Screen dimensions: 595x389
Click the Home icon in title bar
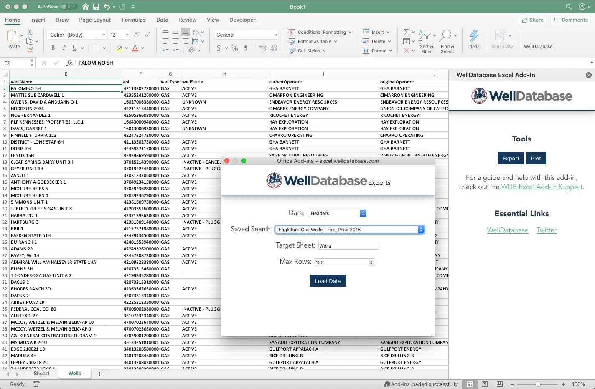[x=86, y=7]
